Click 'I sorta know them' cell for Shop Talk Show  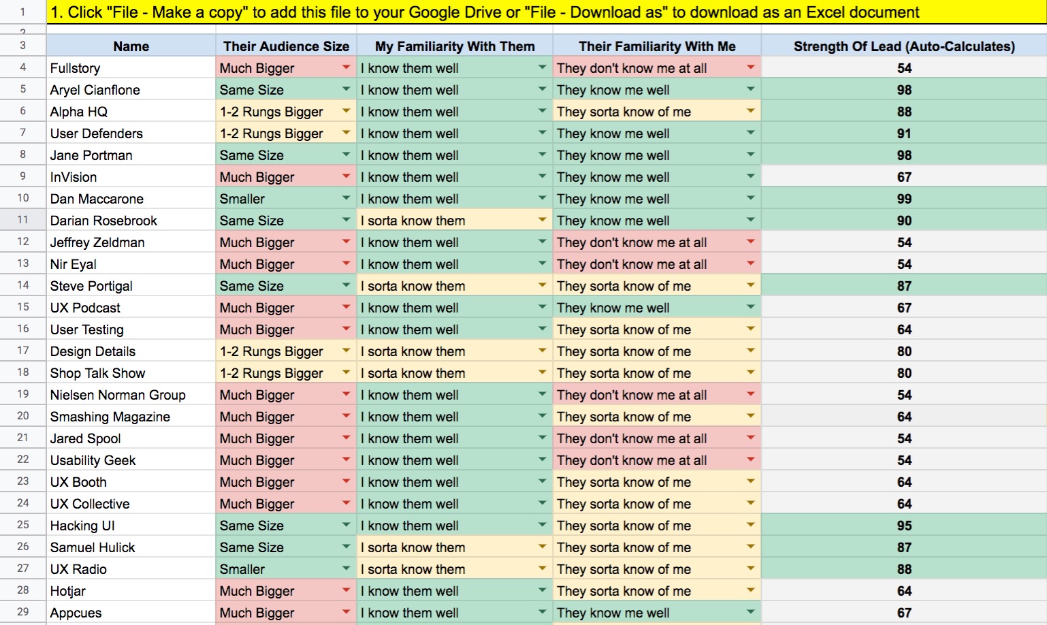coord(455,372)
